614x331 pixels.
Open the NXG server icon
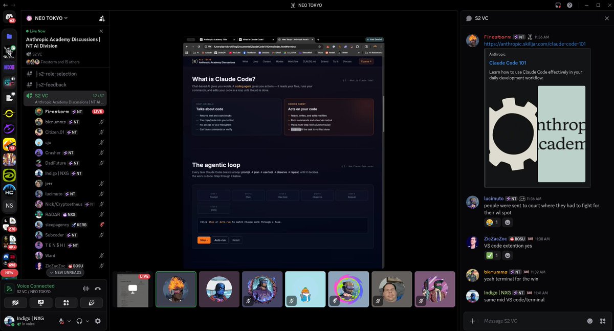(9, 67)
